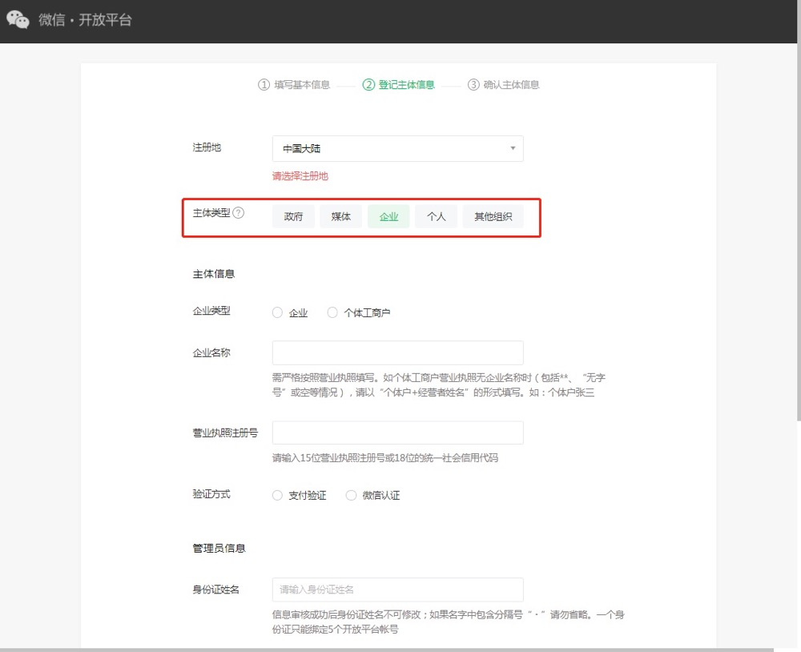Select 其他组织 entity type
This screenshot has width=801, height=652.
[x=493, y=215]
